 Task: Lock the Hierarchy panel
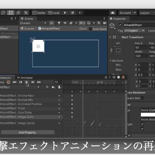(11, 18)
